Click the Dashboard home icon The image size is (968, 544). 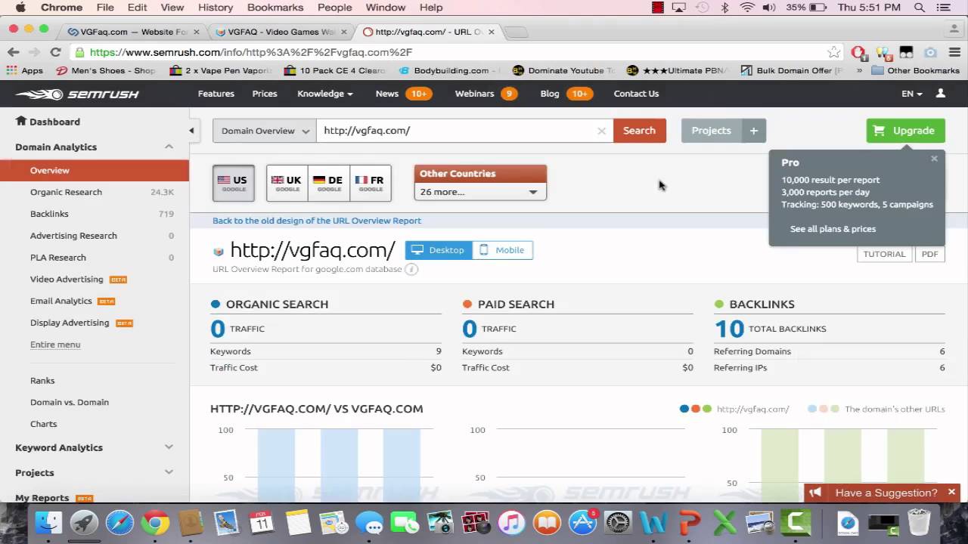tap(21, 121)
